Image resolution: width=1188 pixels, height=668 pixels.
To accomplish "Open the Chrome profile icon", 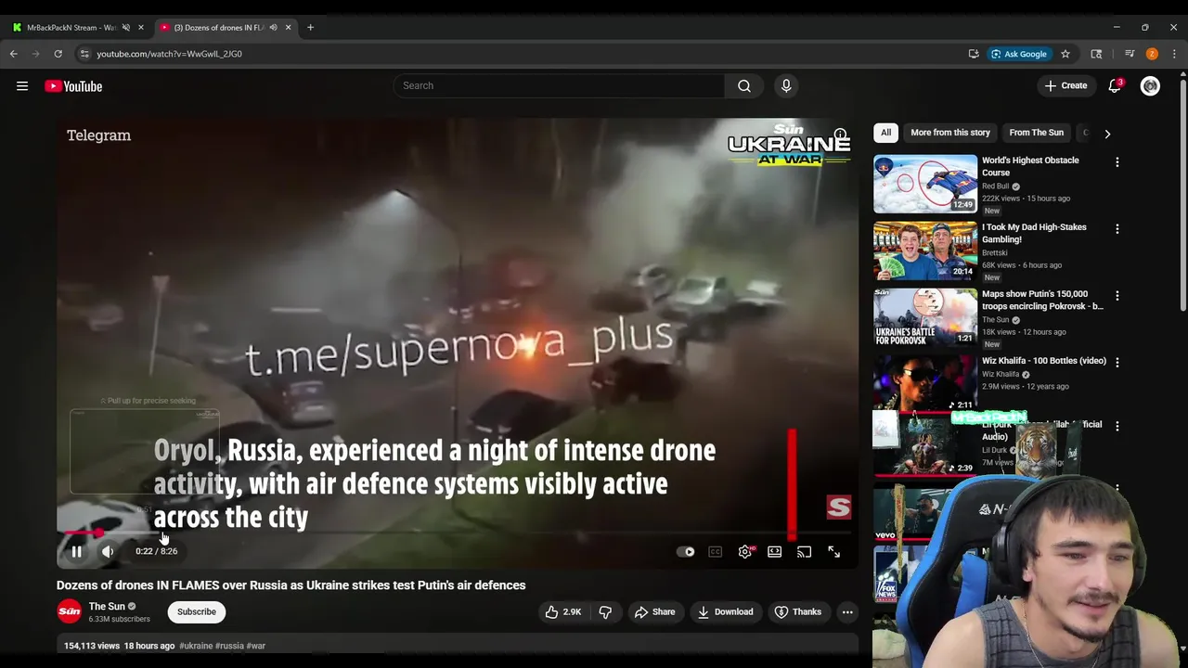I will coord(1152,54).
